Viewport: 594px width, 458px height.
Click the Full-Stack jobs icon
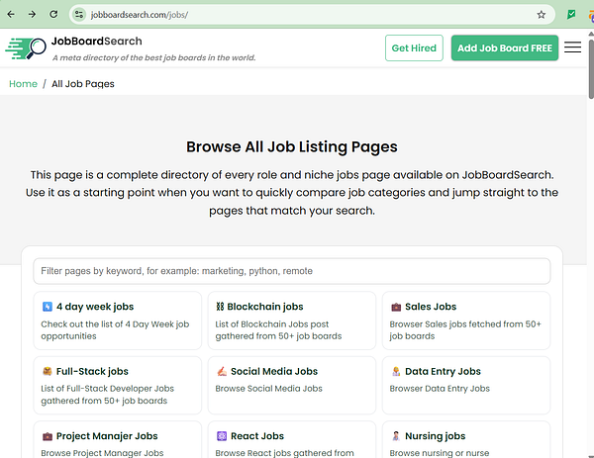point(47,371)
